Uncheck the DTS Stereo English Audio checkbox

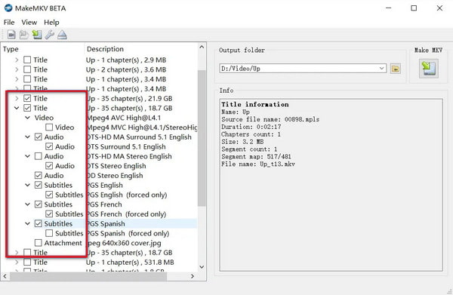[49, 166]
